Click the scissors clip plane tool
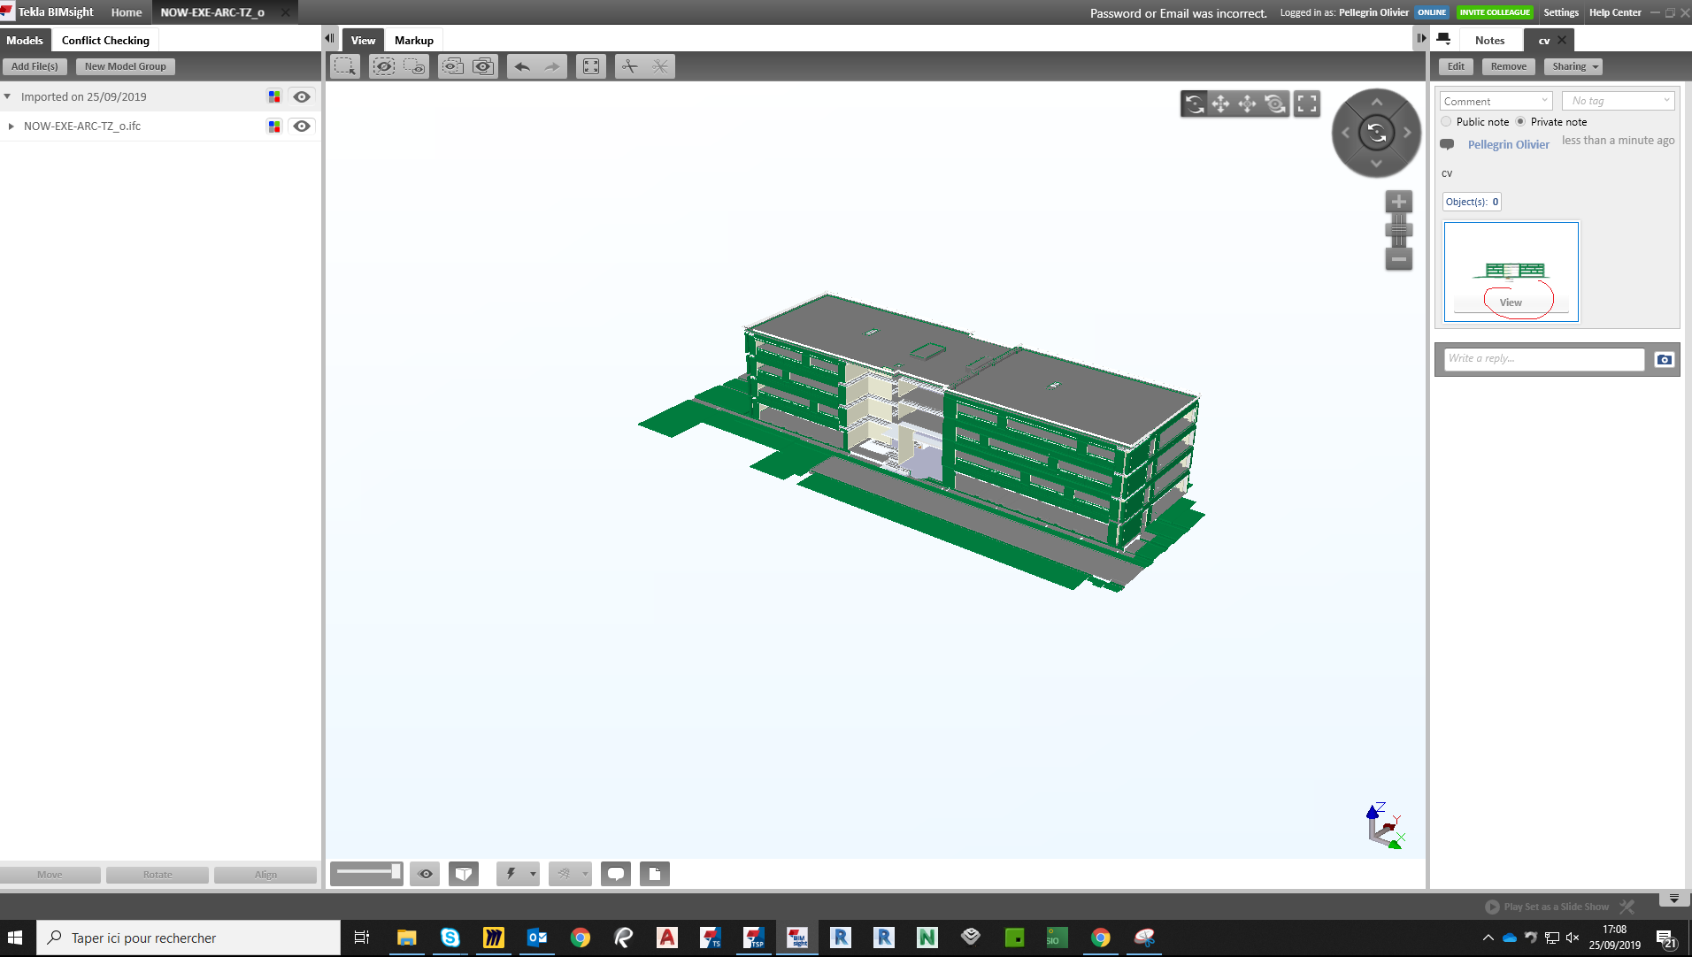 pyautogui.click(x=629, y=66)
